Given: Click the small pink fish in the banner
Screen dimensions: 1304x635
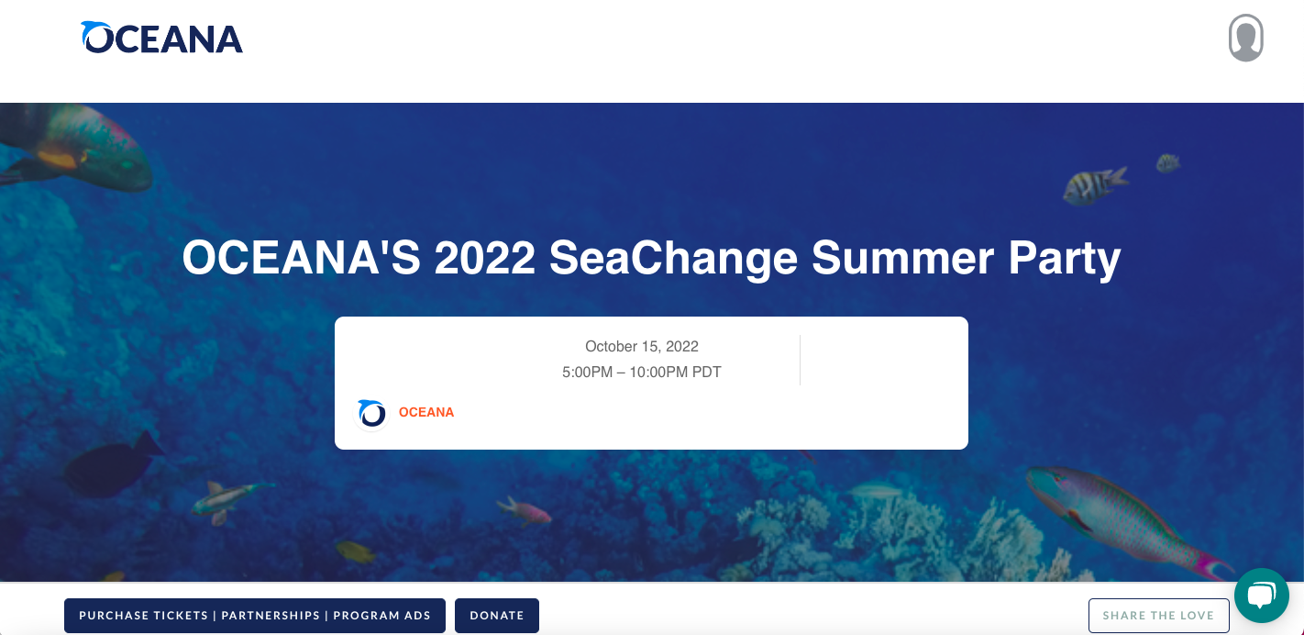Looking at the screenshot, I should (x=525, y=510).
